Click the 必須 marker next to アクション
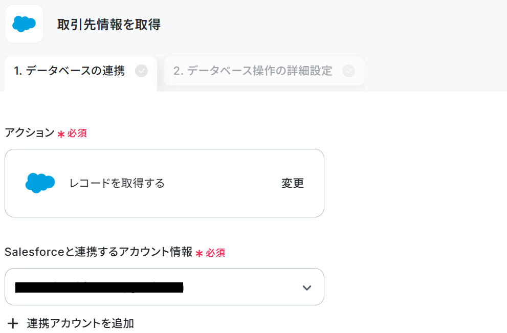The width and height of the screenshot is (507, 333). 77,133
